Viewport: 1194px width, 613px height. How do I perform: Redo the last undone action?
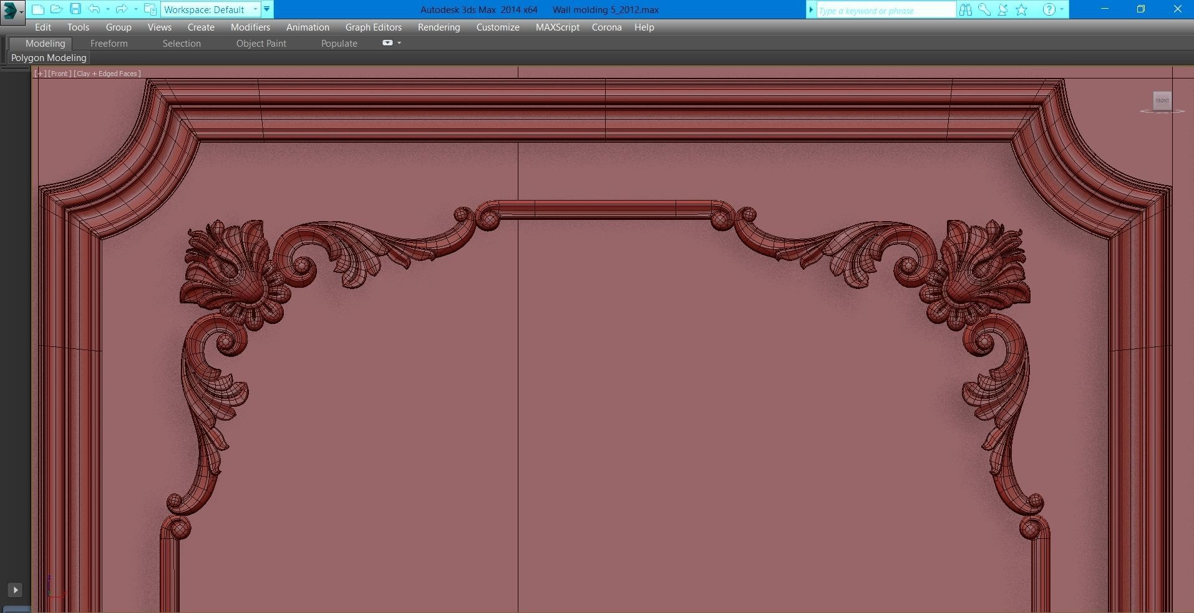coord(122,9)
